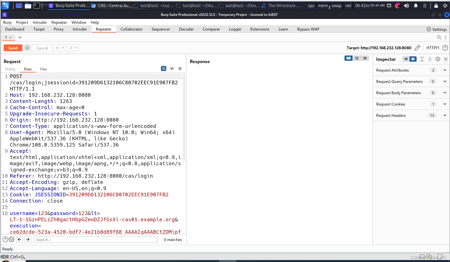Click the Cookie header line in request
Screen dimensions: 450x262
(x=89, y=195)
